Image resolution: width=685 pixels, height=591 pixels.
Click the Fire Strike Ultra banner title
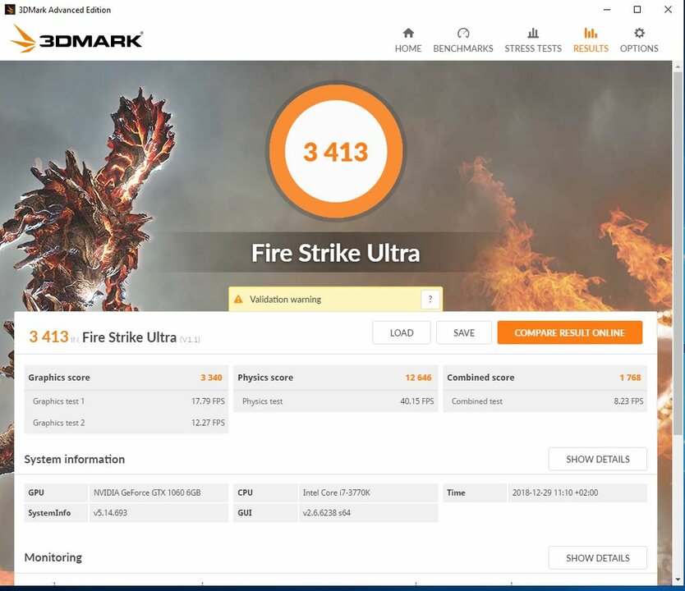pos(335,253)
